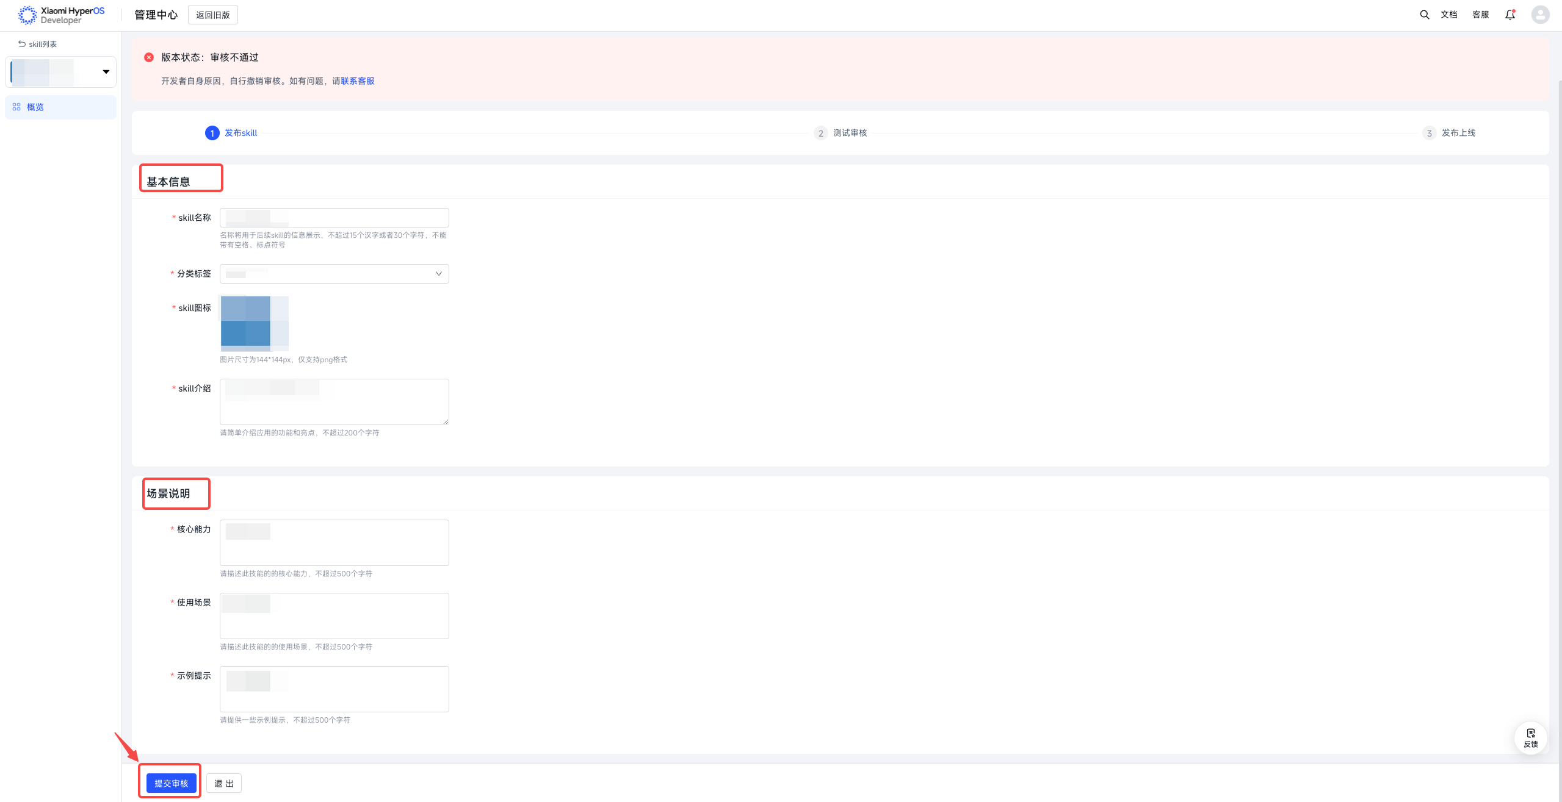Open the notification bell
Viewport: 1562px width, 802px height.
pyautogui.click(x=1510, y=15)
